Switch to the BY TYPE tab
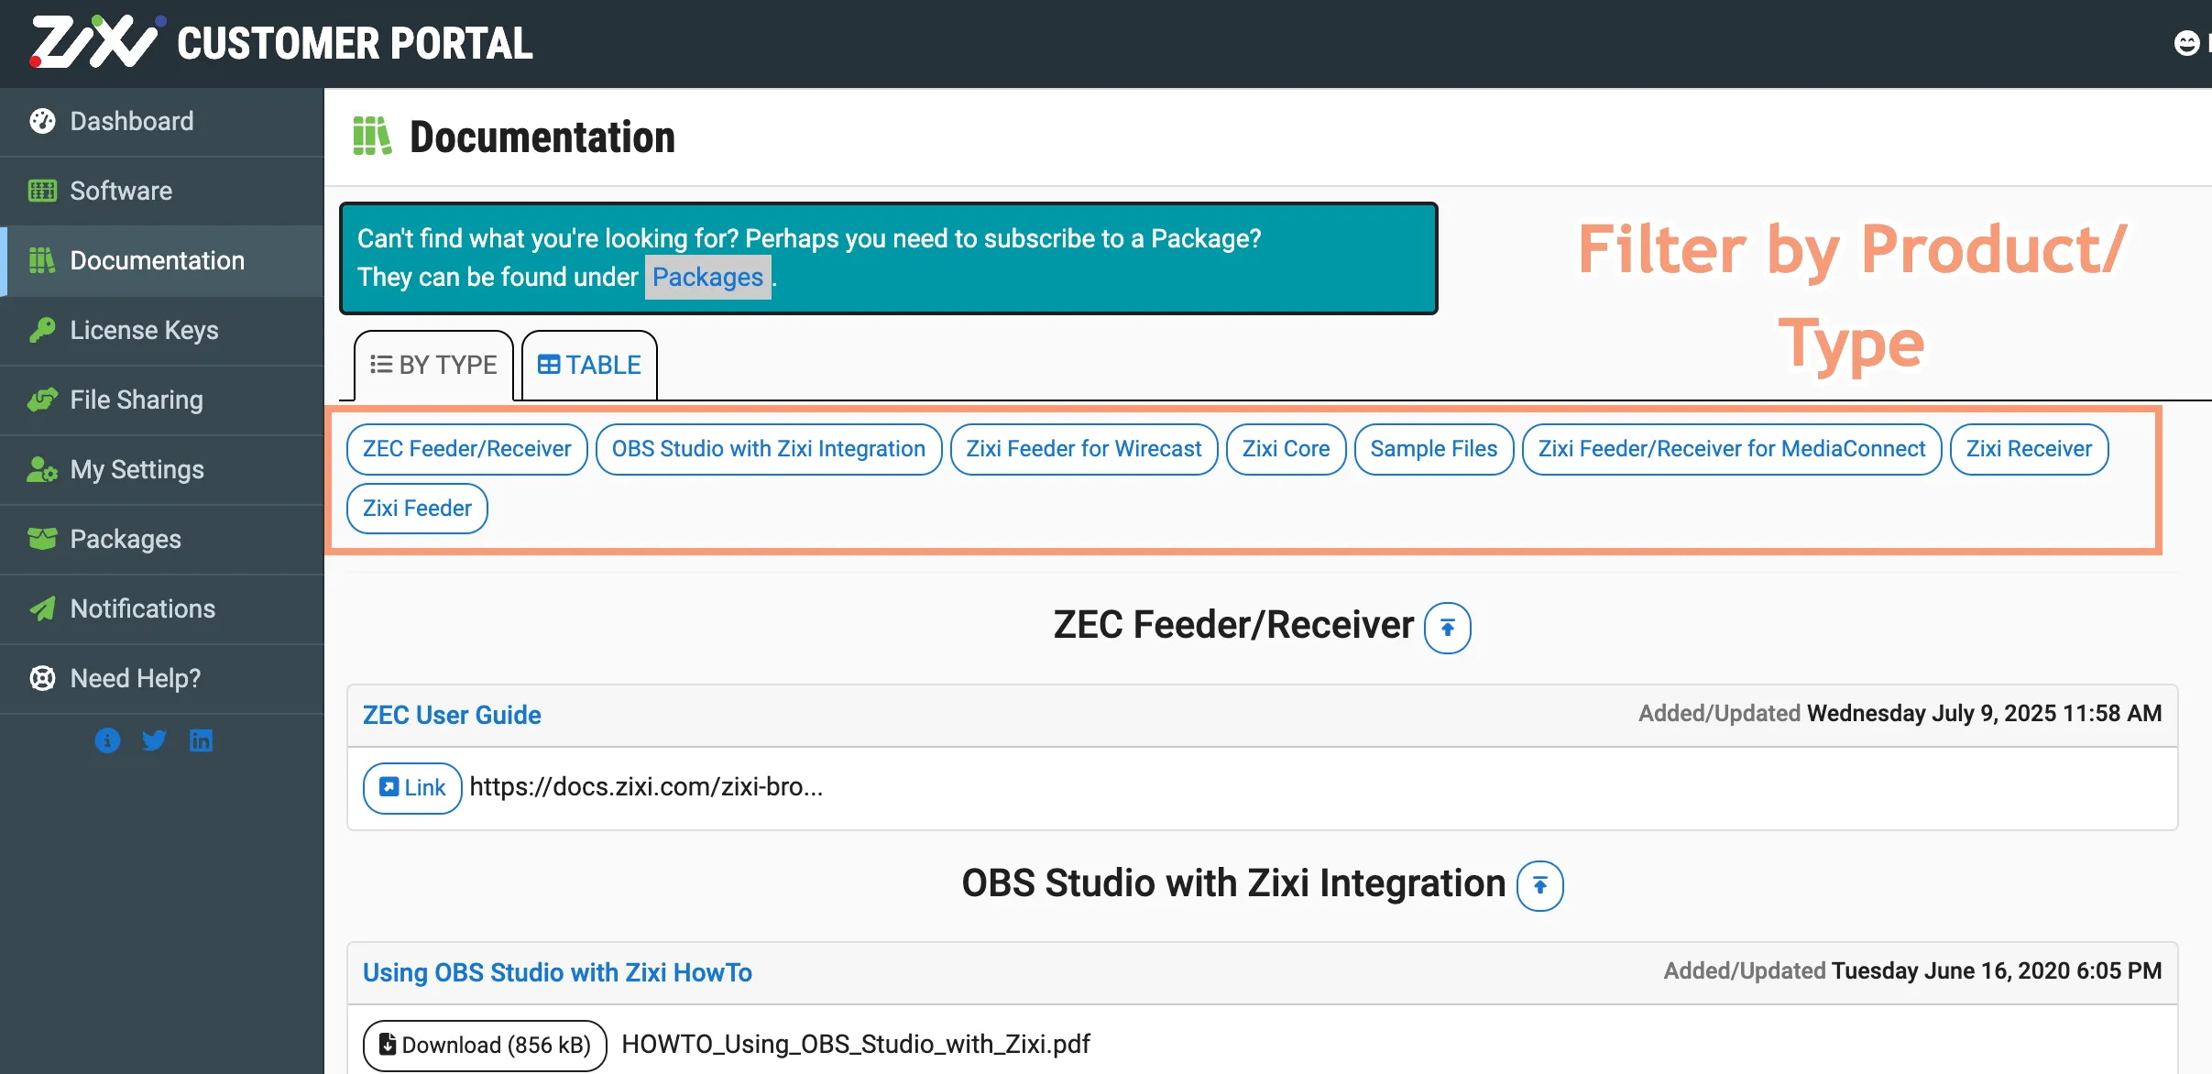2212x1074 pixels. [x=433, y=365]
